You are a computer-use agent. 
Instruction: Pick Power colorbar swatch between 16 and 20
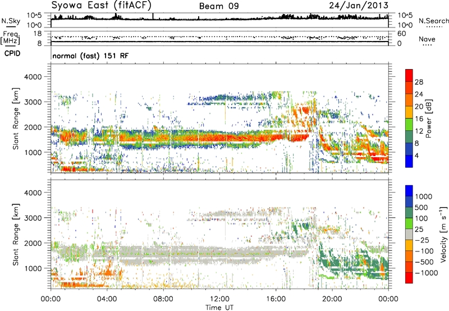click(409, 112)
